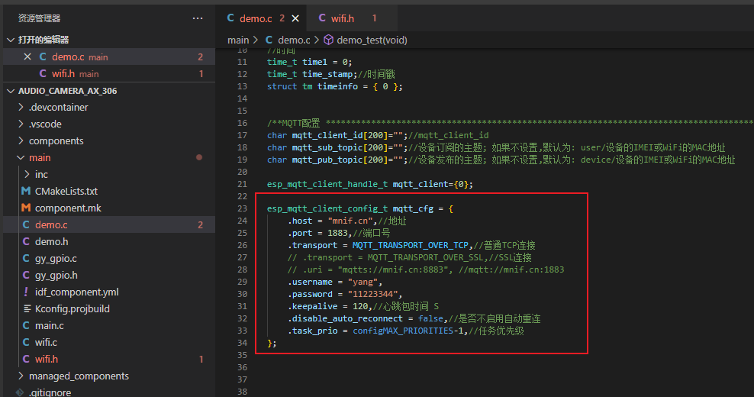Click lines icon beside Kconfig.projbuild
Viewport: 754px width, 397px height.
pyautogui.click(x=27, y=308)
